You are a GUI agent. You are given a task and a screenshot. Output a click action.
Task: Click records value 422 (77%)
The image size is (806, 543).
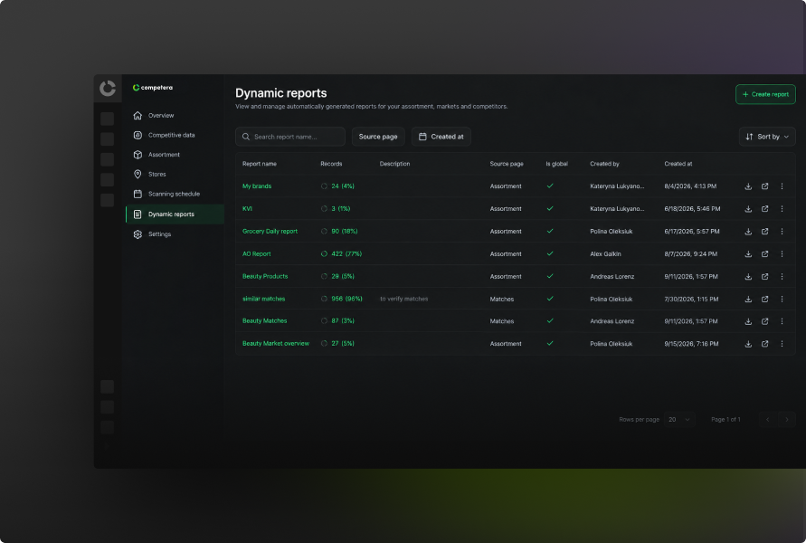(346, 254)
